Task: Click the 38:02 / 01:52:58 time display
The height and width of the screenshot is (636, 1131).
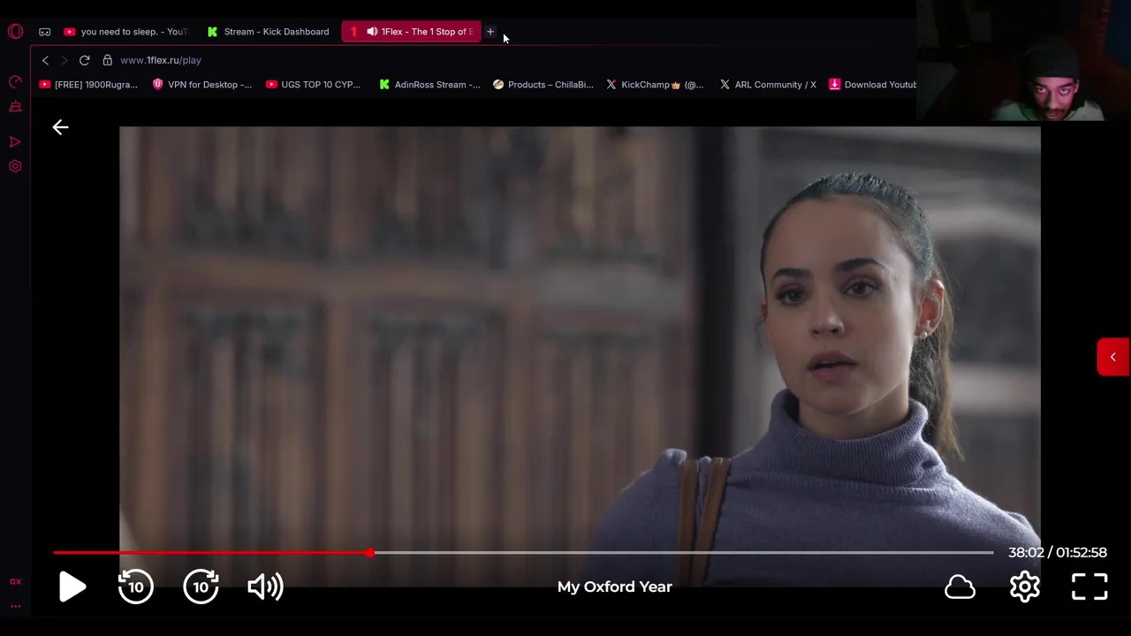Action: [x=1058, y=553]
